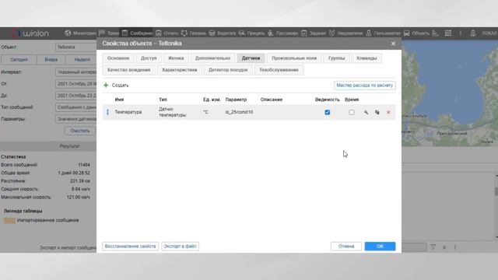Viewport: 498px width, 280px height.
Task: Open Мастер расхода по расчету
Action: coord(365,86)
